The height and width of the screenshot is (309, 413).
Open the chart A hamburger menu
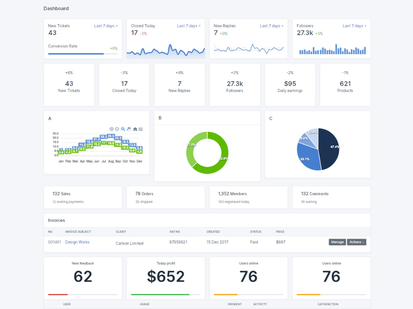141,129
